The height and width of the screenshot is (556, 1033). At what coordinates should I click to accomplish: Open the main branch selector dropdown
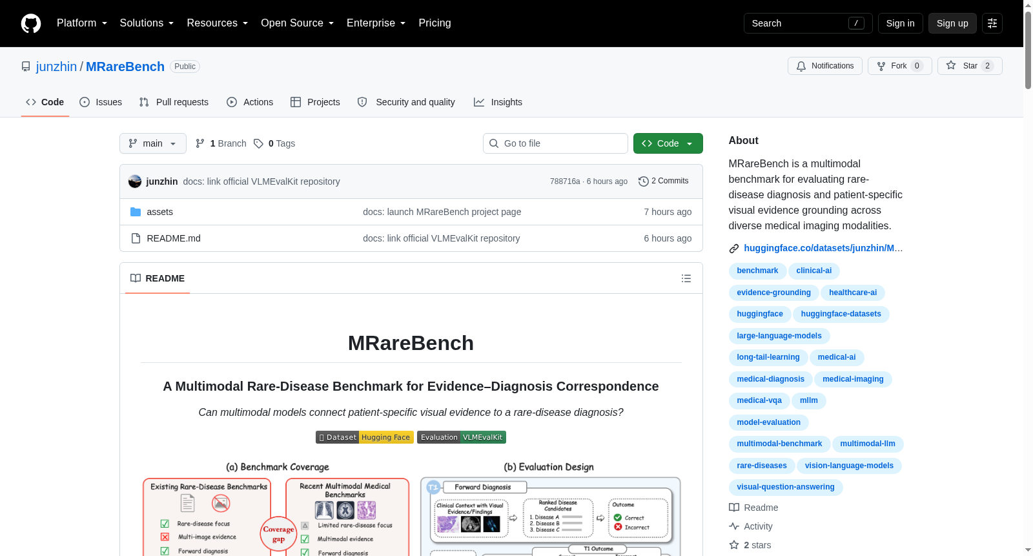[153, 143]
